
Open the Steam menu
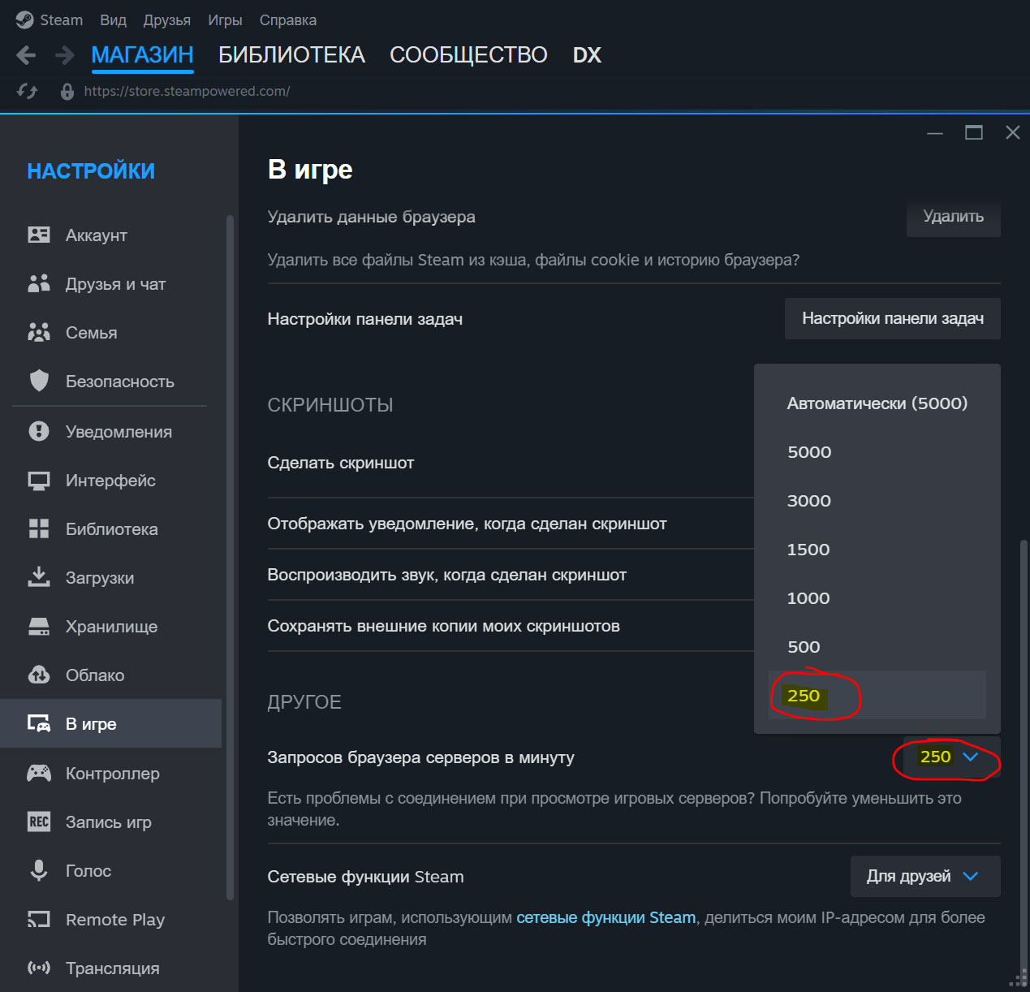61,20
